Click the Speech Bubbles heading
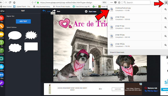Screen dimensions: 168x96 12,27
